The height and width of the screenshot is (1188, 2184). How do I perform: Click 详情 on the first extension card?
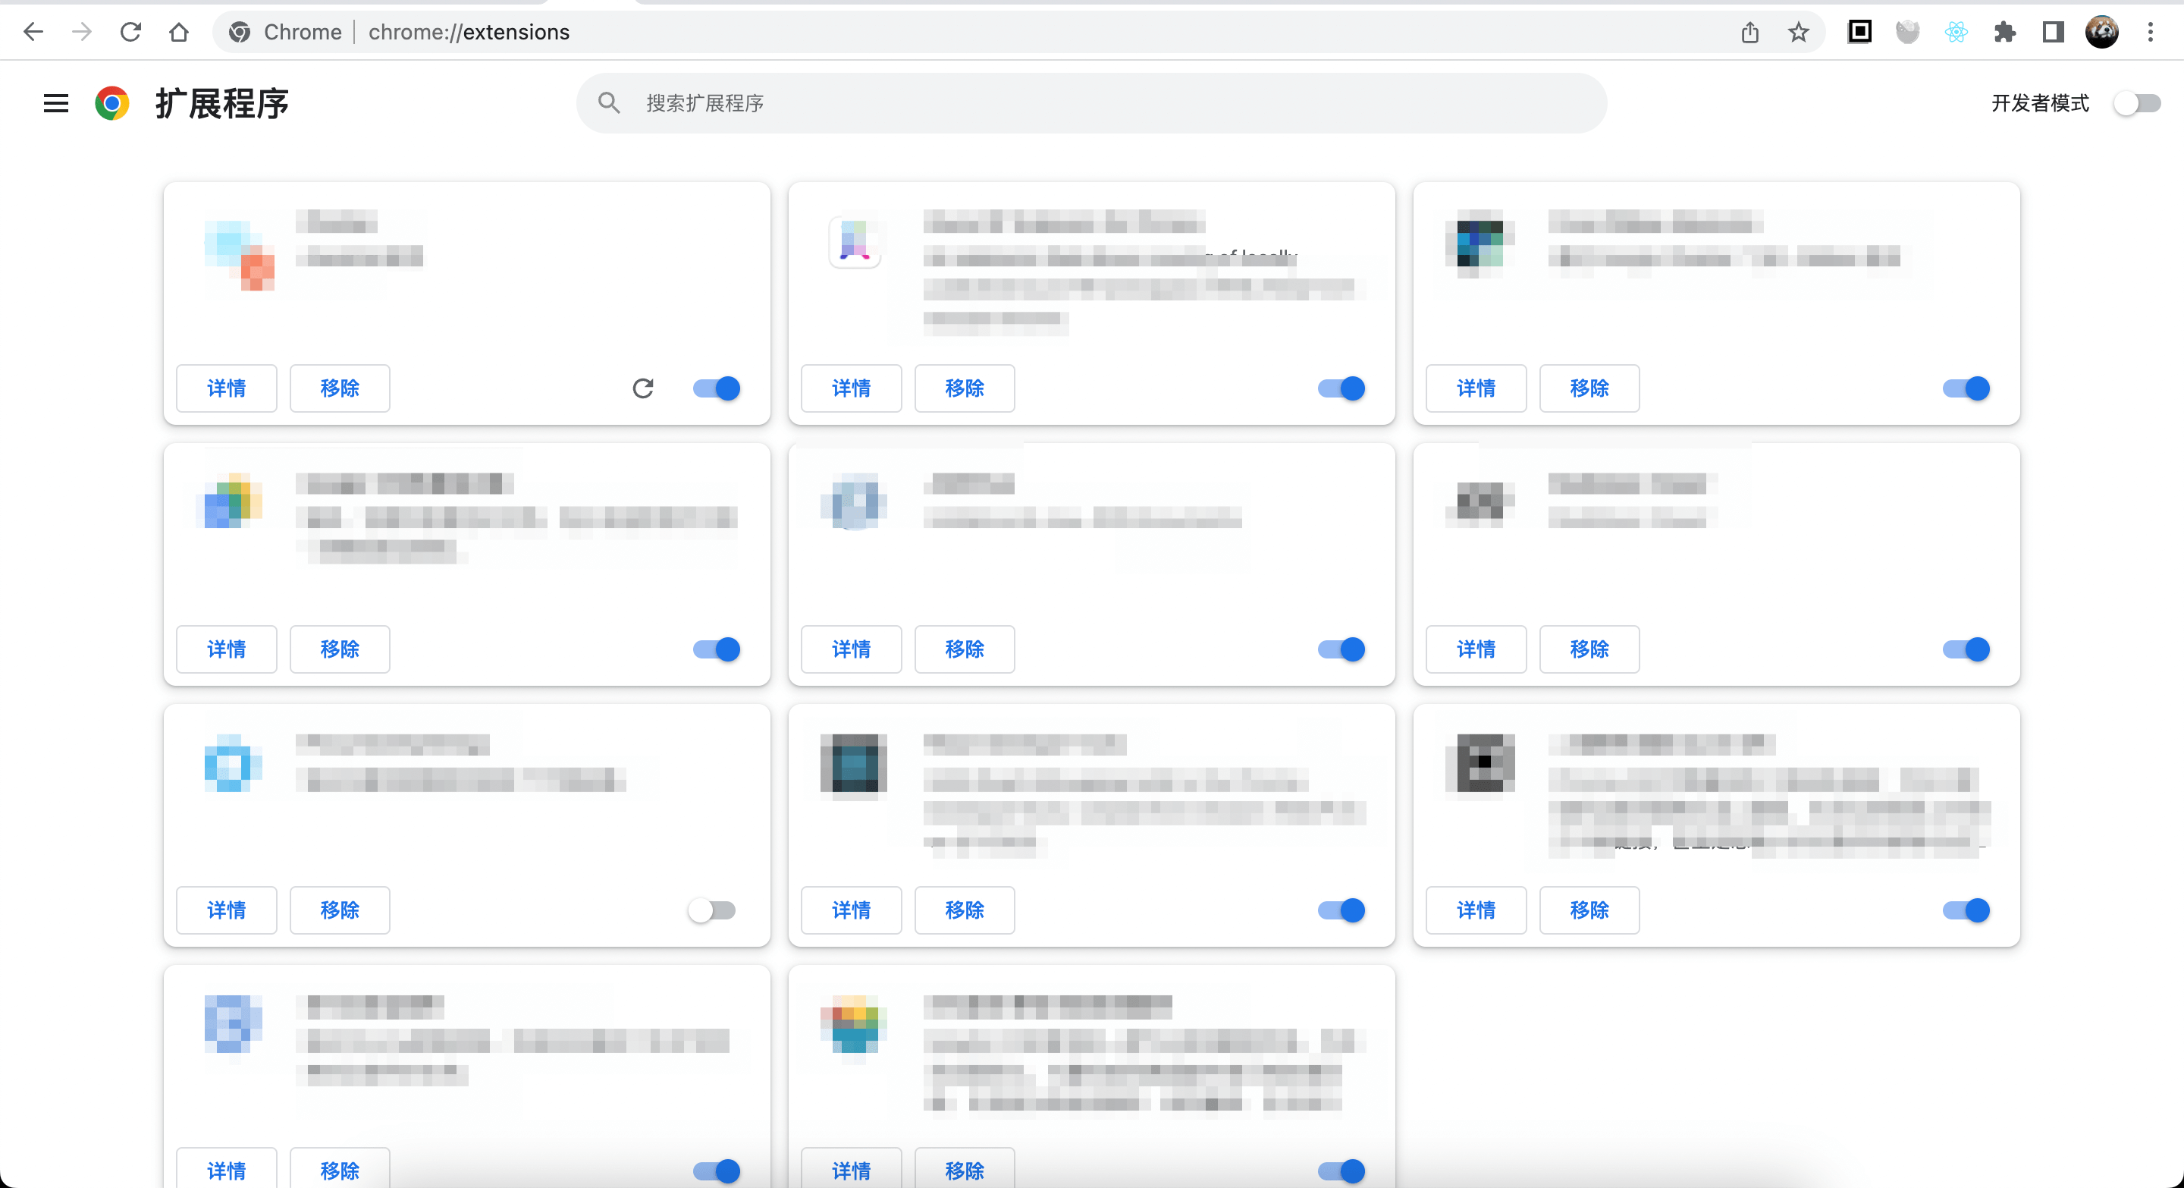pos(227,388)
